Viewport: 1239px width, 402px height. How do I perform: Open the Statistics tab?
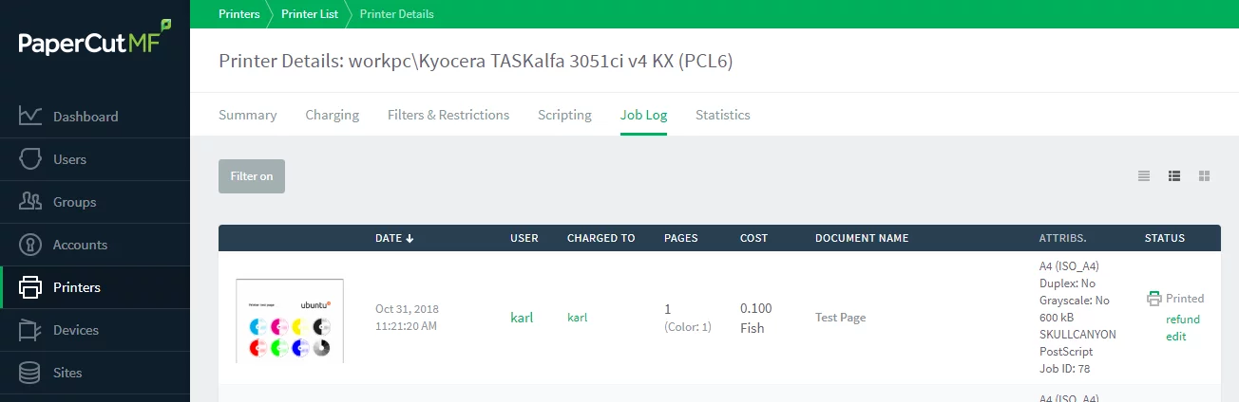pyautogui.click(x=722, y=115)
